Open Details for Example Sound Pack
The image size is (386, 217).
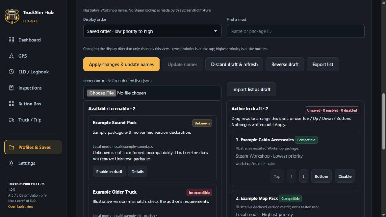pyautogui.click(x=138, y=171)
